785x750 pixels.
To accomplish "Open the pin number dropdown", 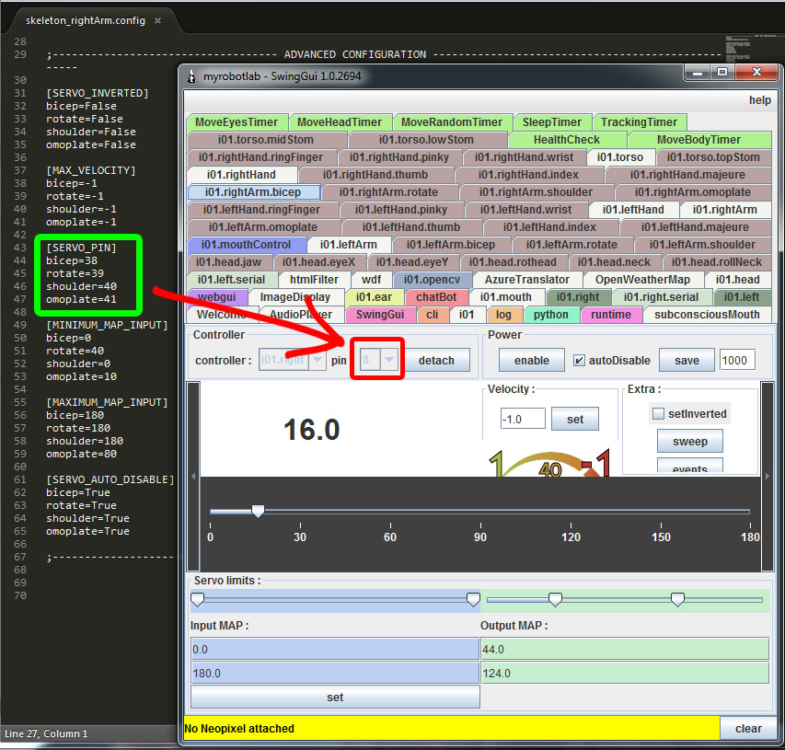I will click(x=389, y=360).
